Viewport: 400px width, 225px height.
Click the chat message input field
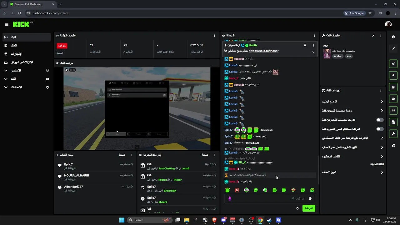tap(270, 198)
